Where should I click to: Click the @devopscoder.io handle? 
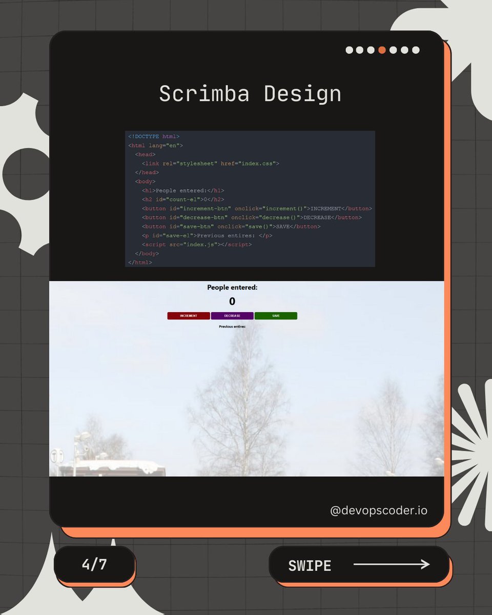point(379,510)
